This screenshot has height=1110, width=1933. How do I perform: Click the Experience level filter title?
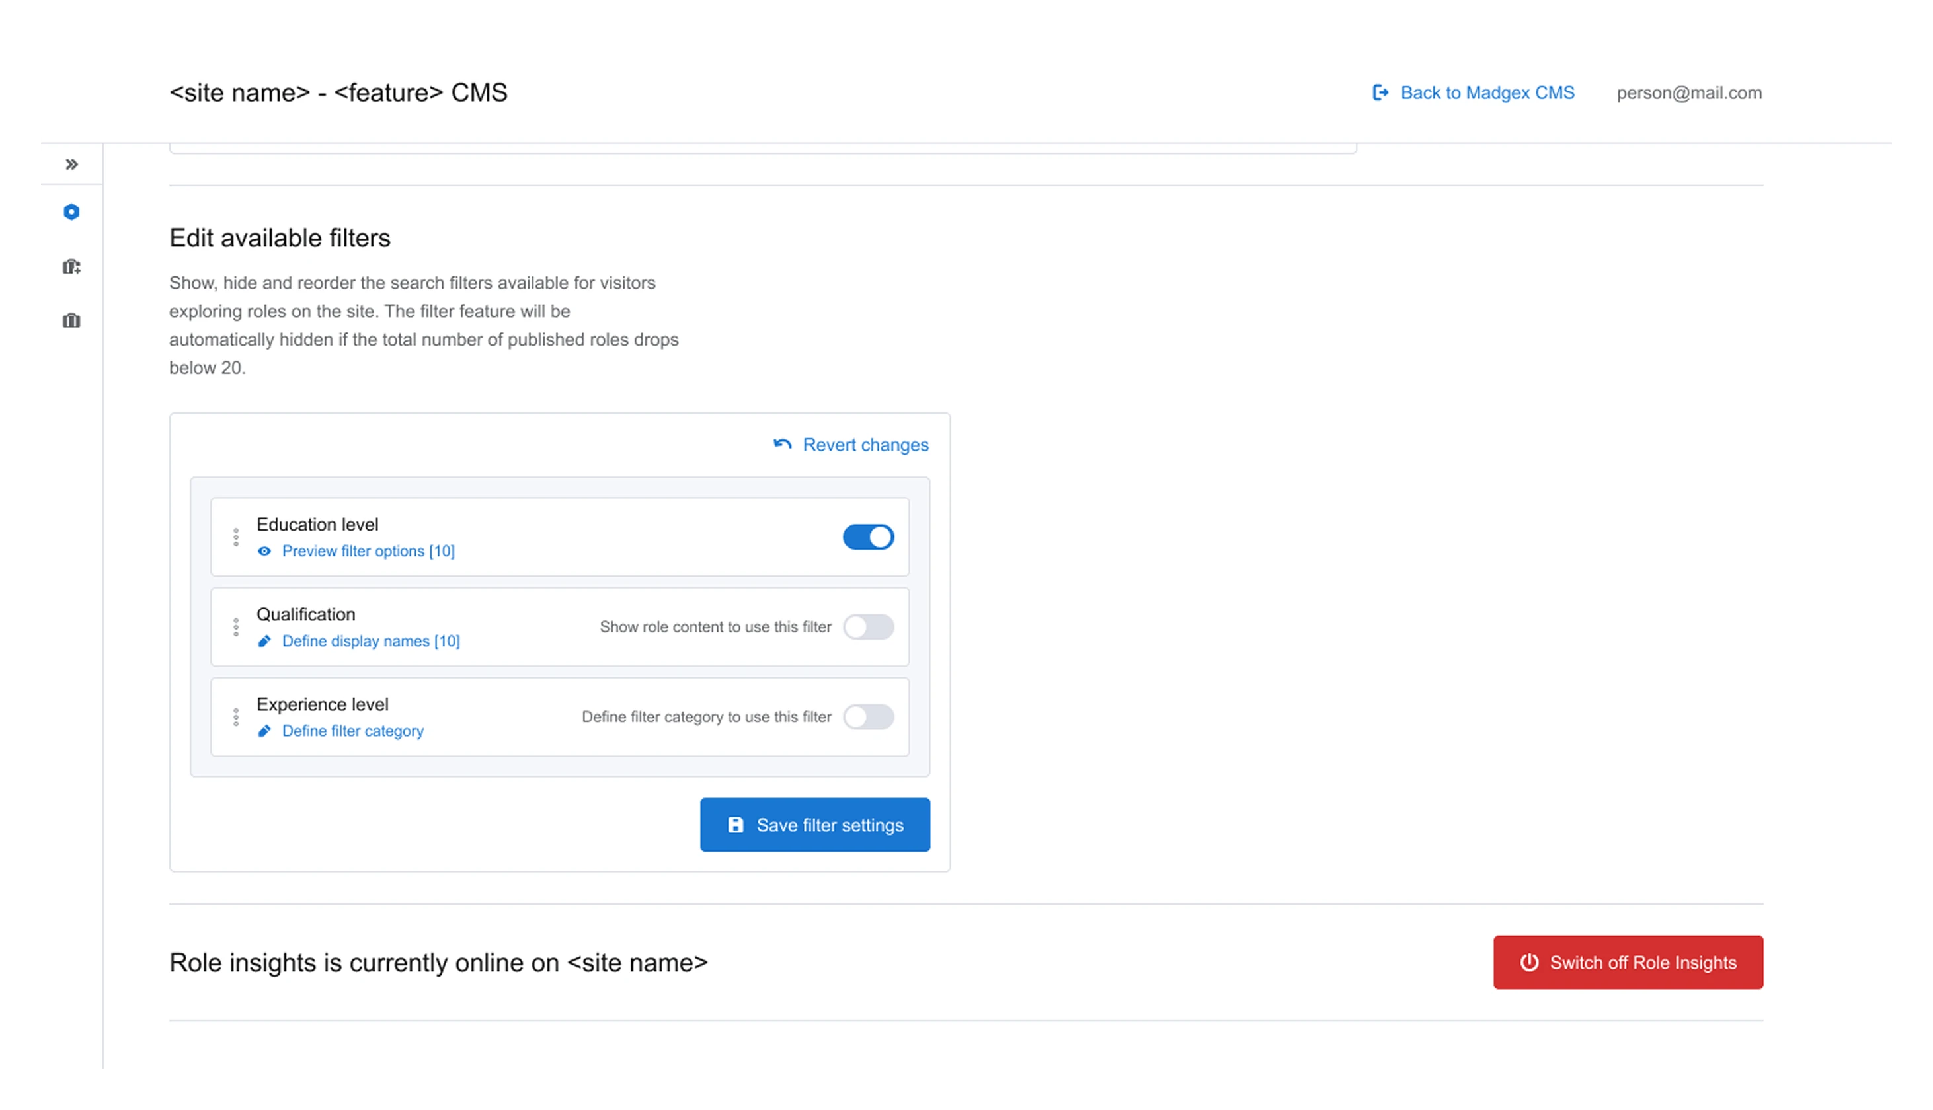tap(322, 704)
